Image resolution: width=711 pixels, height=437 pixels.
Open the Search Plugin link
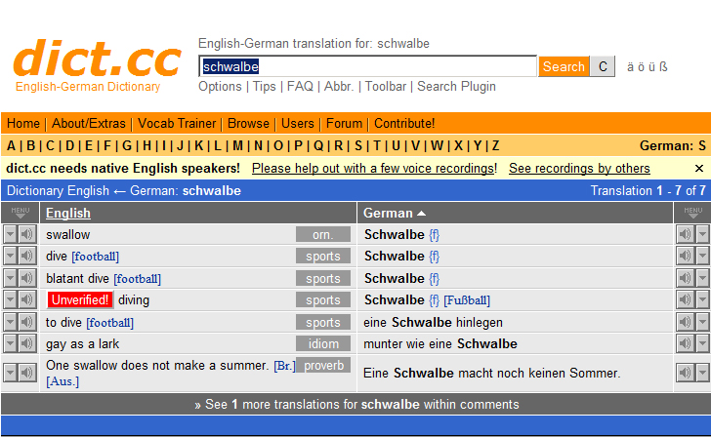point(456,86)
